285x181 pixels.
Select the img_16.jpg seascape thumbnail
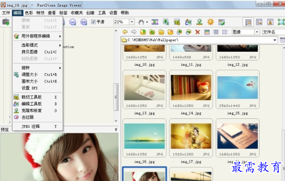pyautogui.click(x=145, y=138)
